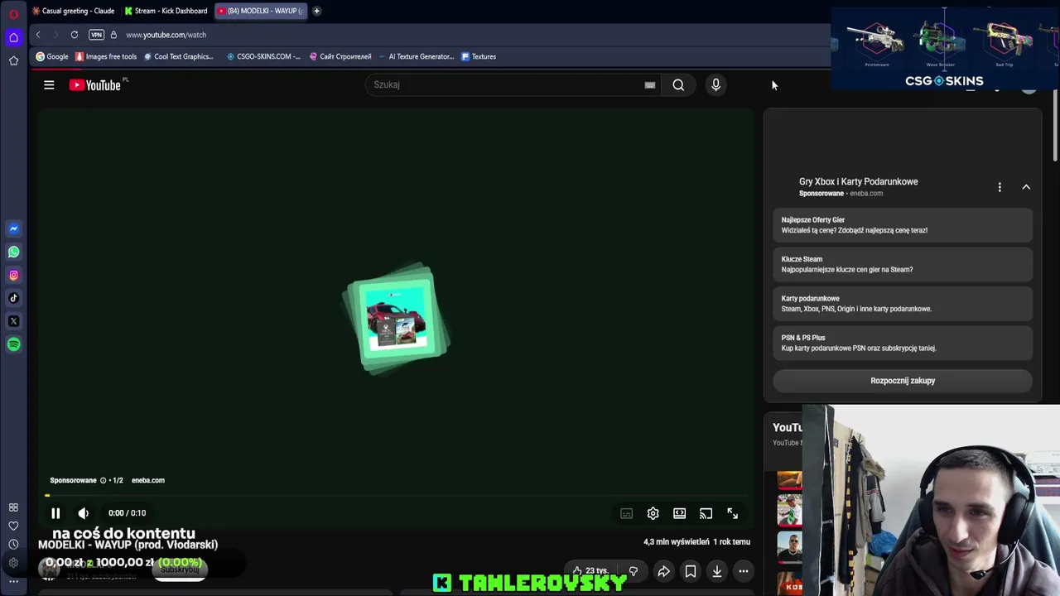Dislike the video with thumbs-down
Screen dimensions: 1060x596
click(x=634, y=571)
